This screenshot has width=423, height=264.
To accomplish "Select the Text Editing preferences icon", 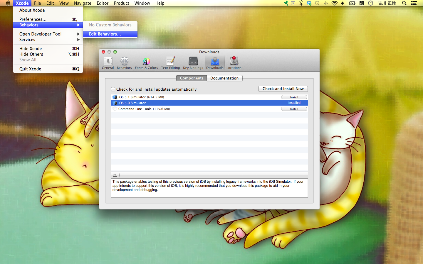I will pyautogui.click(x=170, y=63).
